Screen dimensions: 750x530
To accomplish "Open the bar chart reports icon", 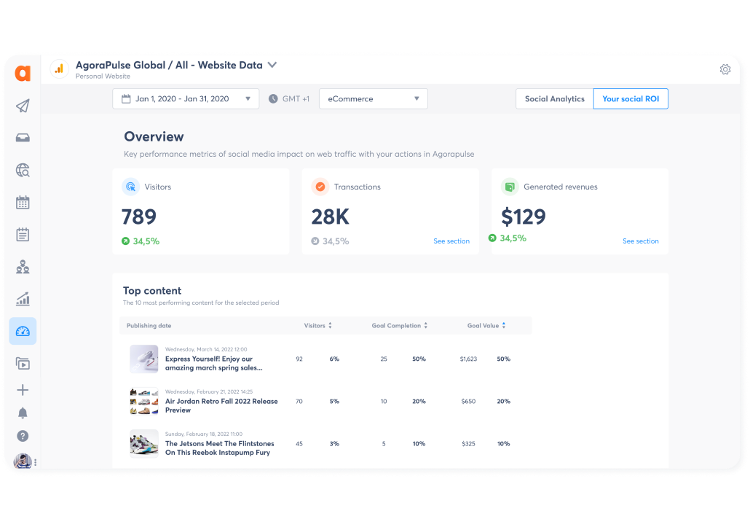I will tap(23, 299).
